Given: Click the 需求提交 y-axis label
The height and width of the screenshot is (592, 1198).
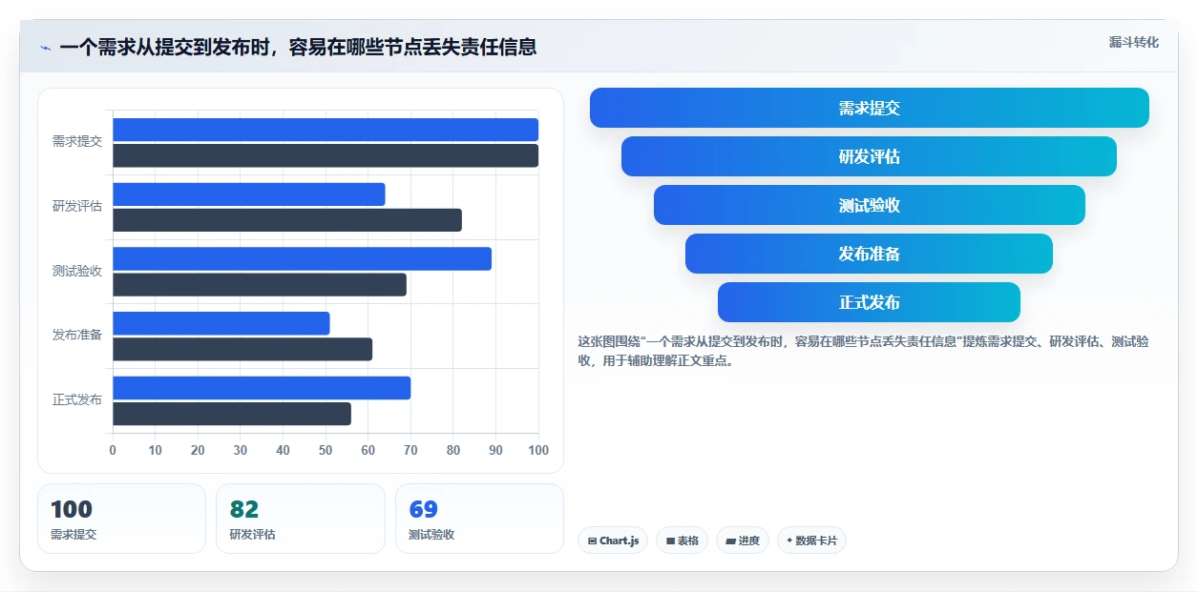Looking at the screenshot, I should (x=77, y=141).
